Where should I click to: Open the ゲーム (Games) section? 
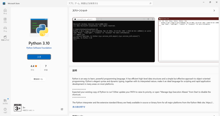click(x=5, y=29)
